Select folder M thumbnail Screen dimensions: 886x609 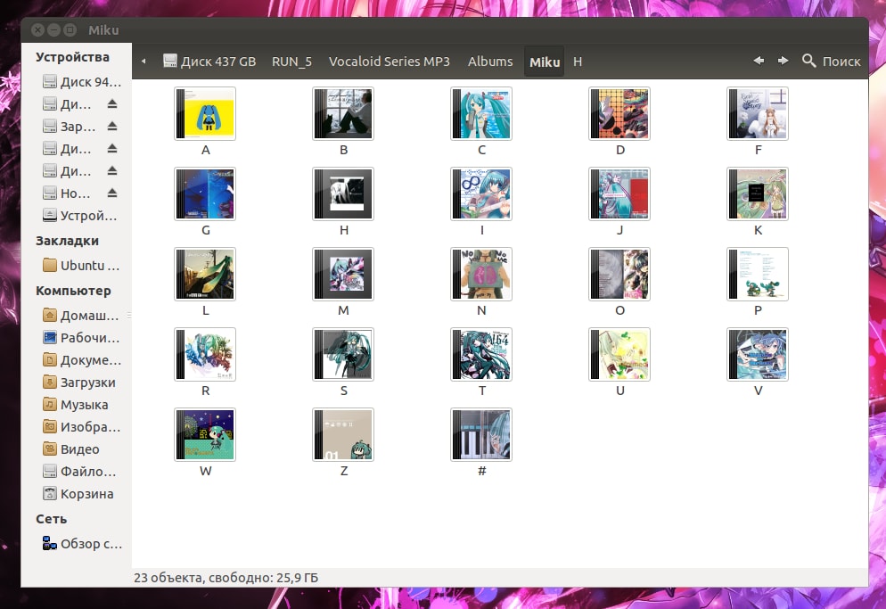point(343,275)
